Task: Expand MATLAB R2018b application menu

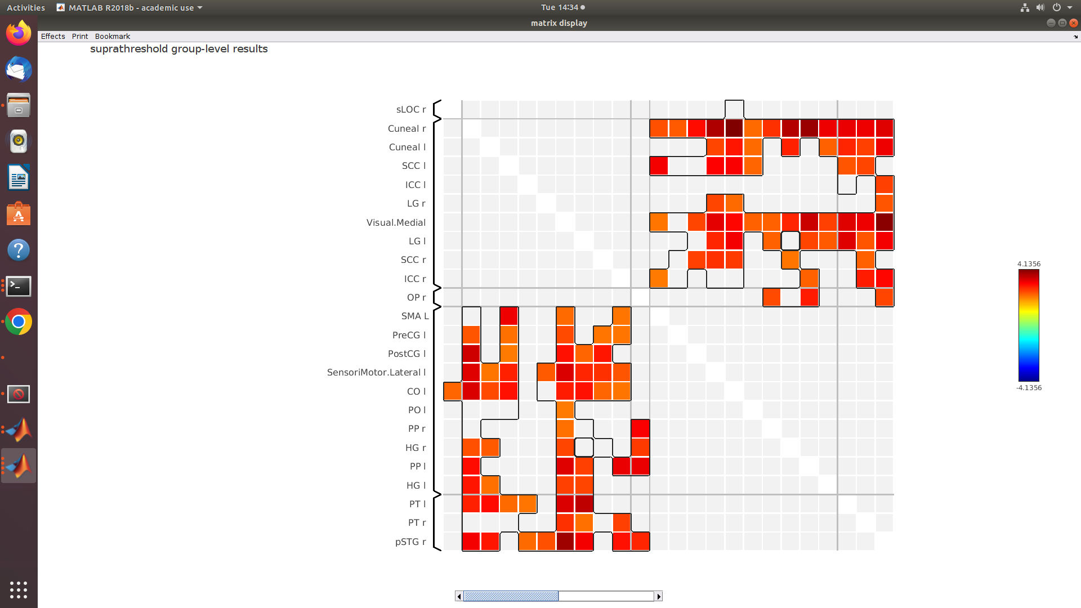Action: pyautogui.click(x=130, y=7)
